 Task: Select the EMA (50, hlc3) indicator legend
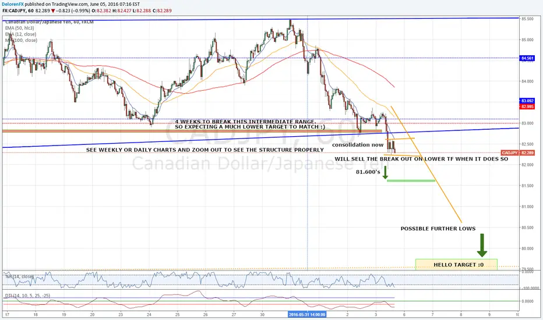pos(19,28)
